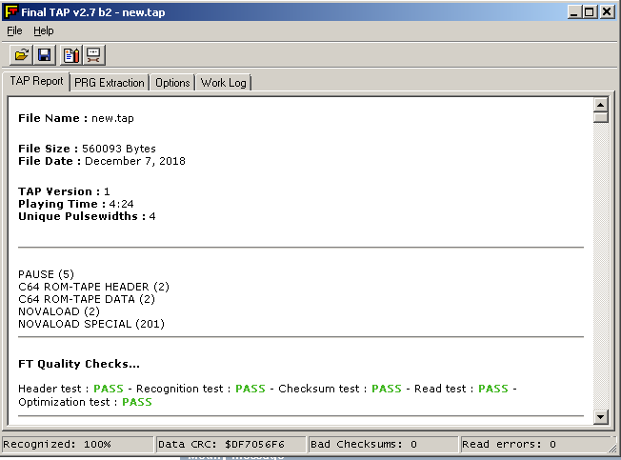Click the Read test PASS result
The width and height of the screenshot is (621, 460).
[x=493, y=389]
